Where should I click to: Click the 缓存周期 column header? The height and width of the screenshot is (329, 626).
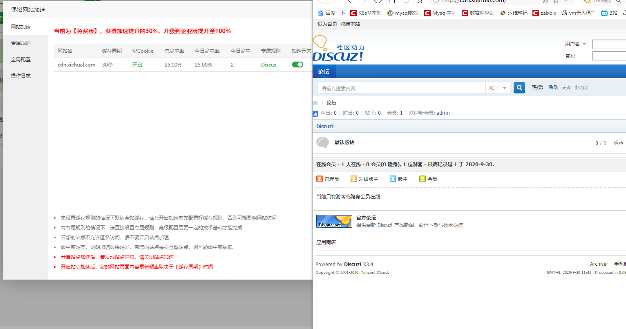(x=112, y=51)
